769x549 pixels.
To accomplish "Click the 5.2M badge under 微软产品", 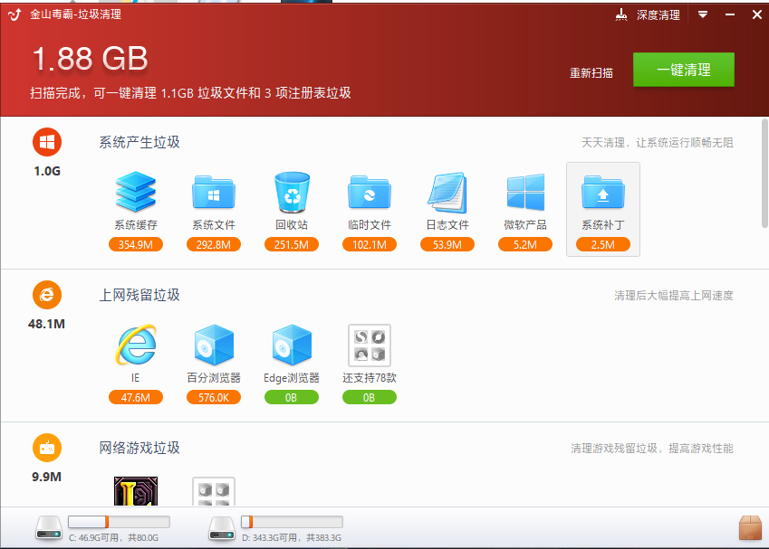I will (x=525, y=244).
